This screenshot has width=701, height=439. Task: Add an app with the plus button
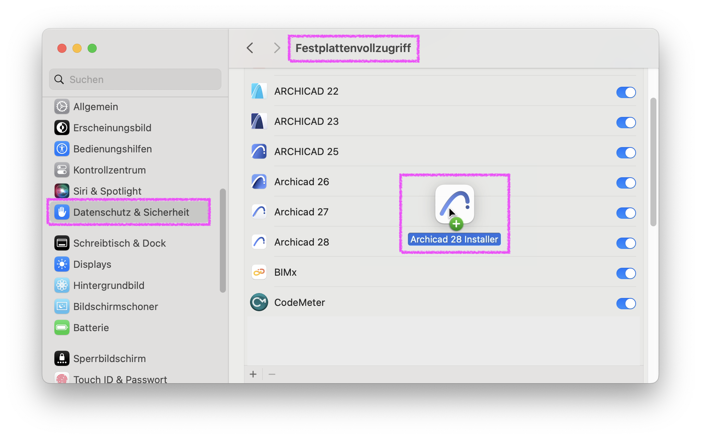[x=253, y=374]
